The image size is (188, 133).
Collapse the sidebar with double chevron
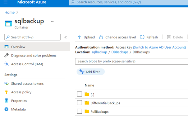[66, 37]
